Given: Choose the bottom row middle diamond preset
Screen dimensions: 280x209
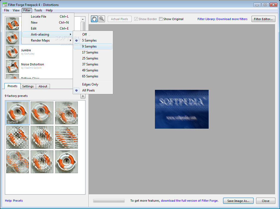Looking at the screenshot, I should pos(42,162).
